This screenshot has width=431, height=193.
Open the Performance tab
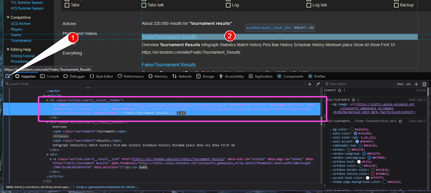[131, 76]
